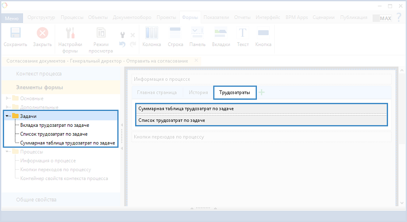
Task: Insert a Текст (Text) element
Action: click(243, 33)
